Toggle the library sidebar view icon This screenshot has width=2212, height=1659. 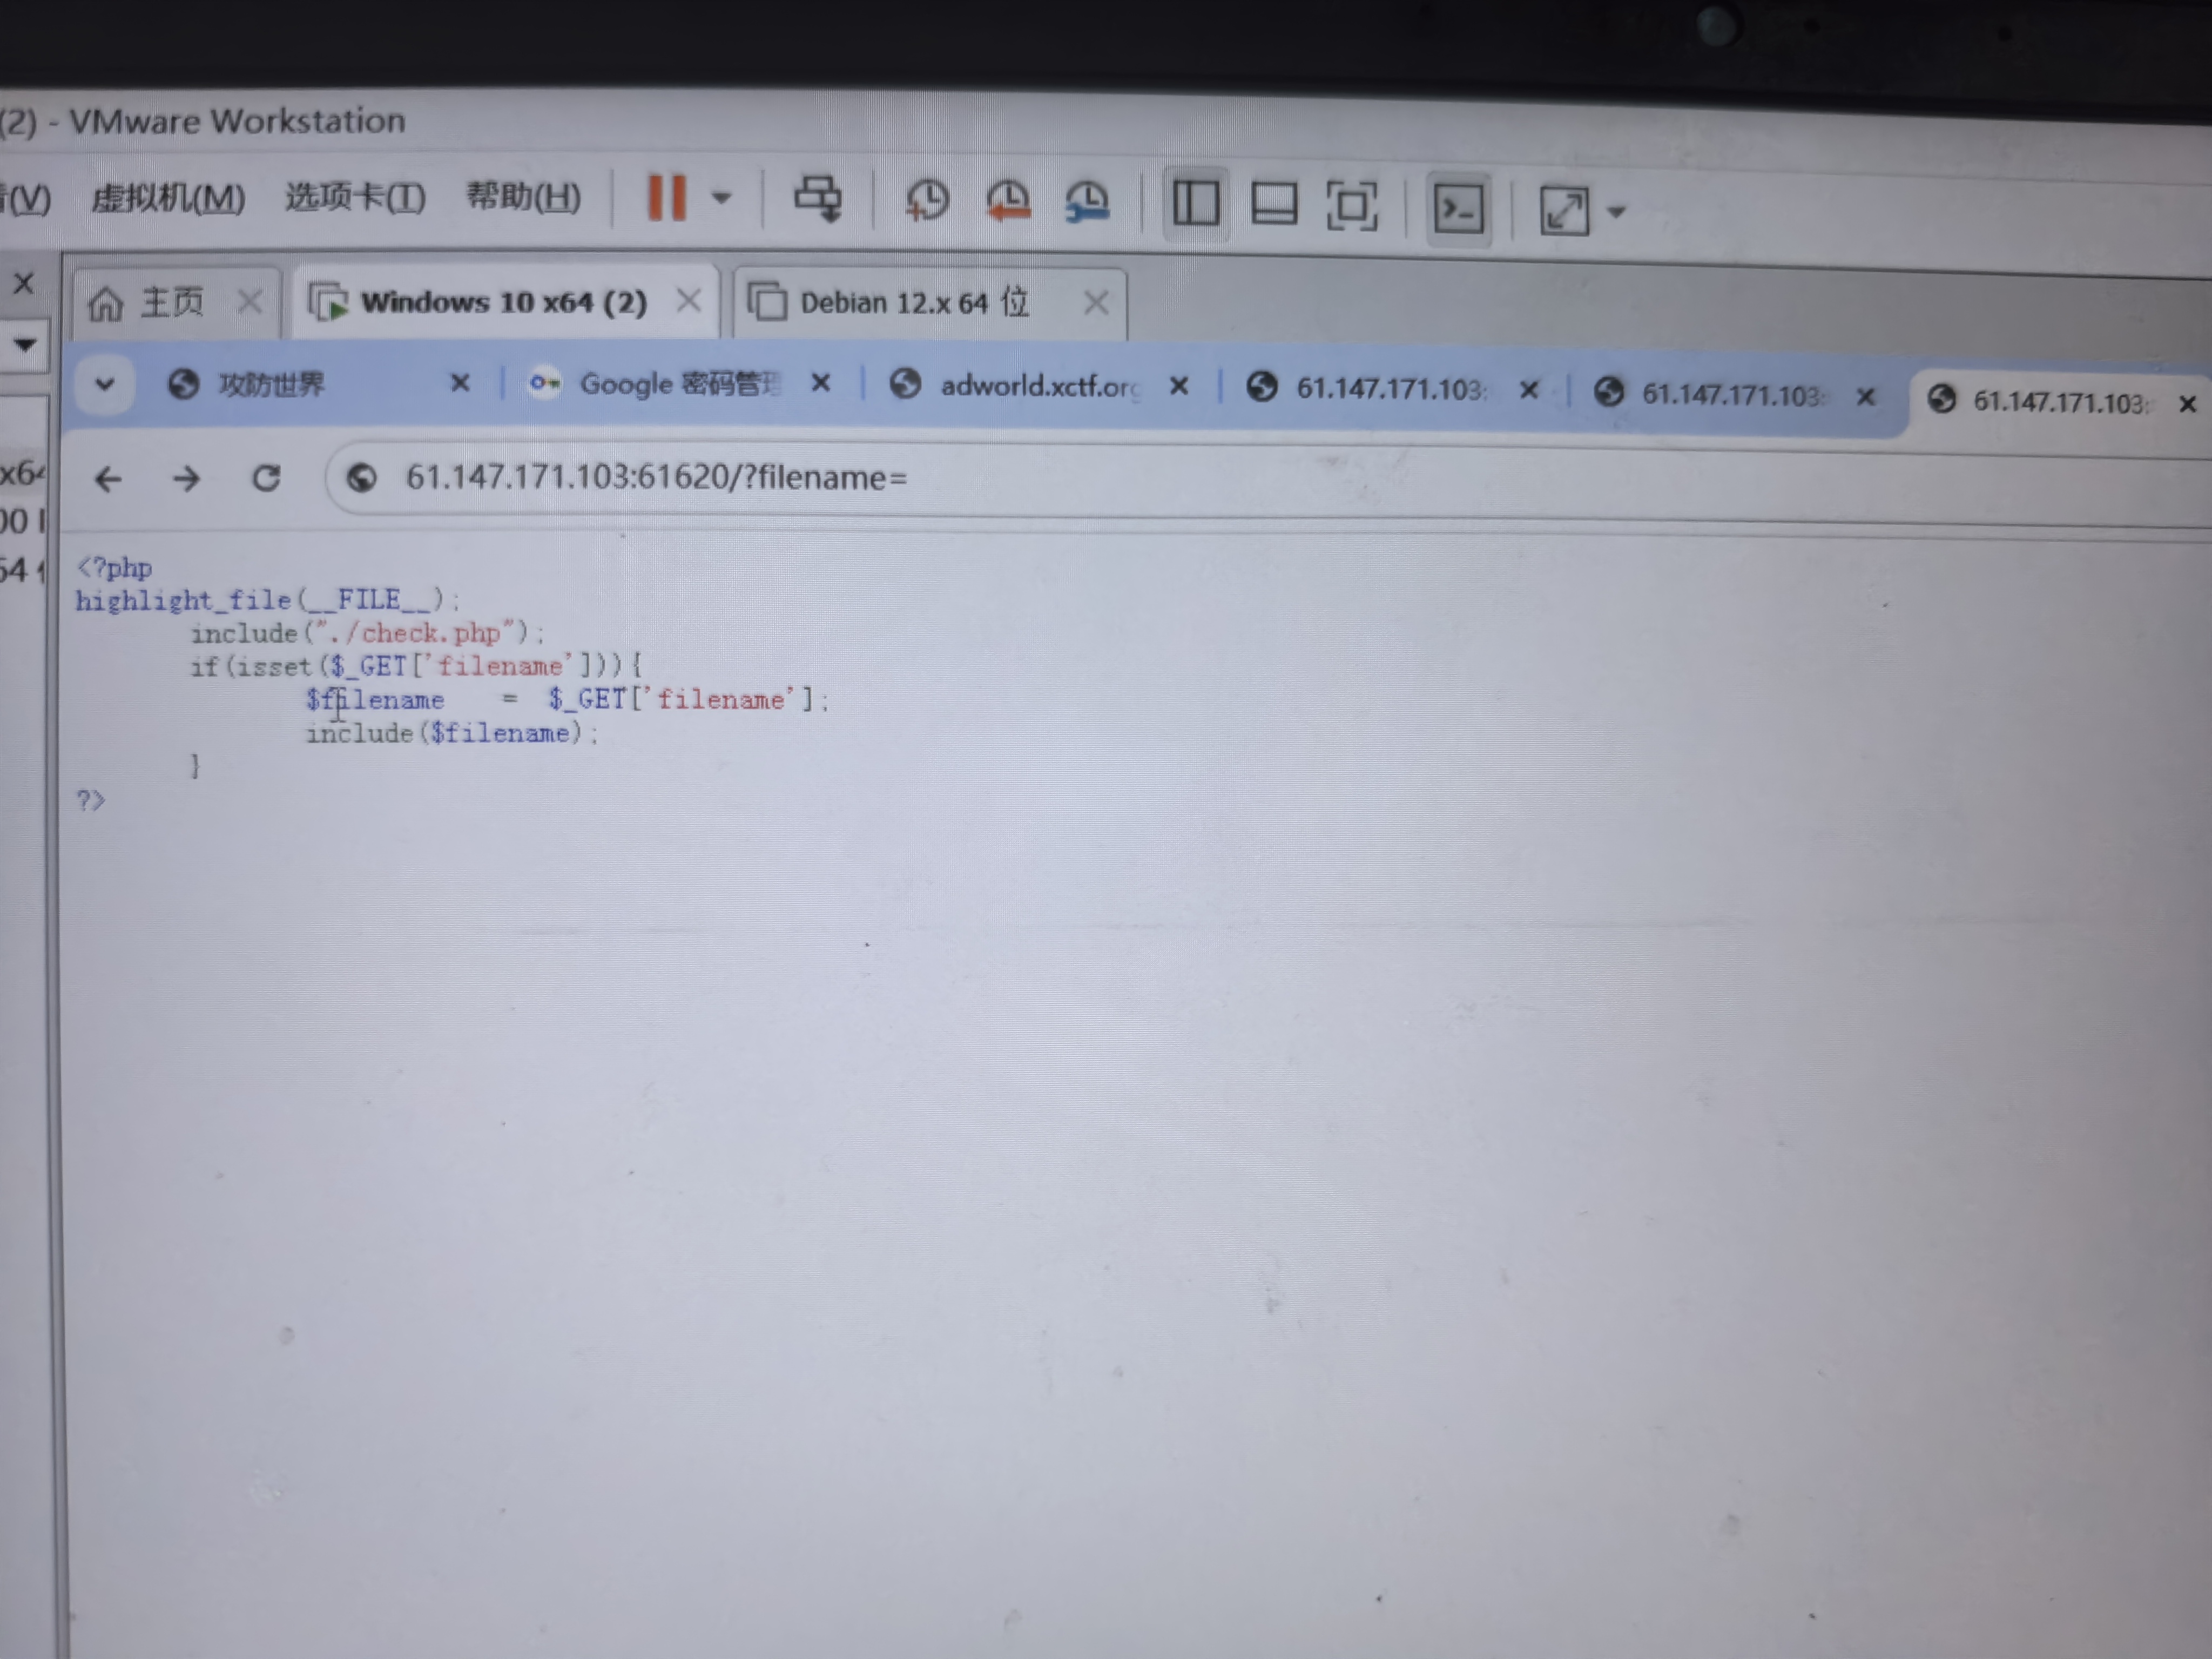1195,203
